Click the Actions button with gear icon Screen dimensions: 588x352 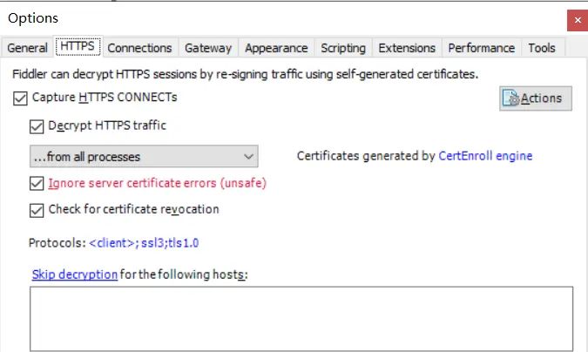click(x=536, y=98)
